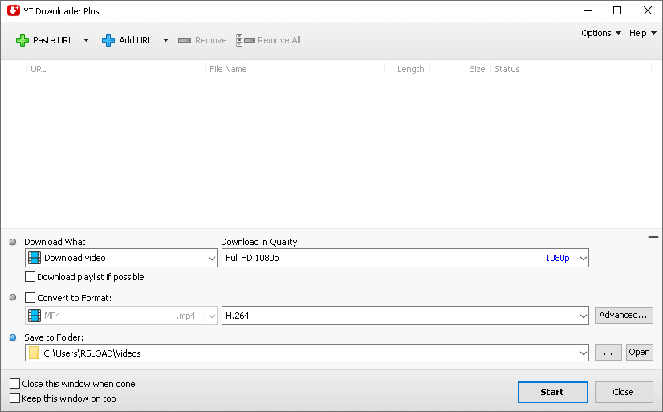The height and width of the screenshot is (412, 663).
Task: Click the Size column header
Action: click(478, 69)
